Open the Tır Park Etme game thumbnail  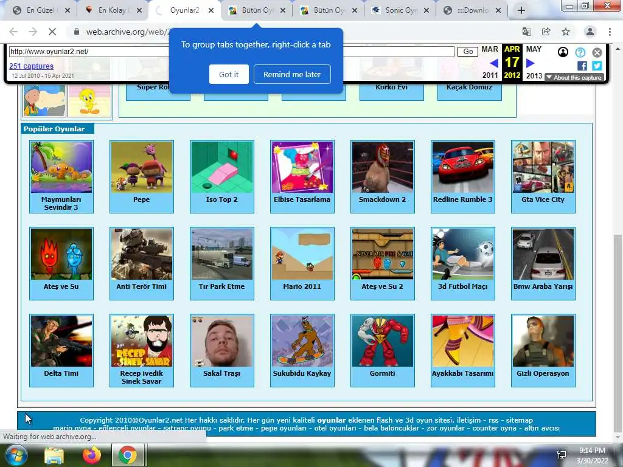tap(222, 254)
